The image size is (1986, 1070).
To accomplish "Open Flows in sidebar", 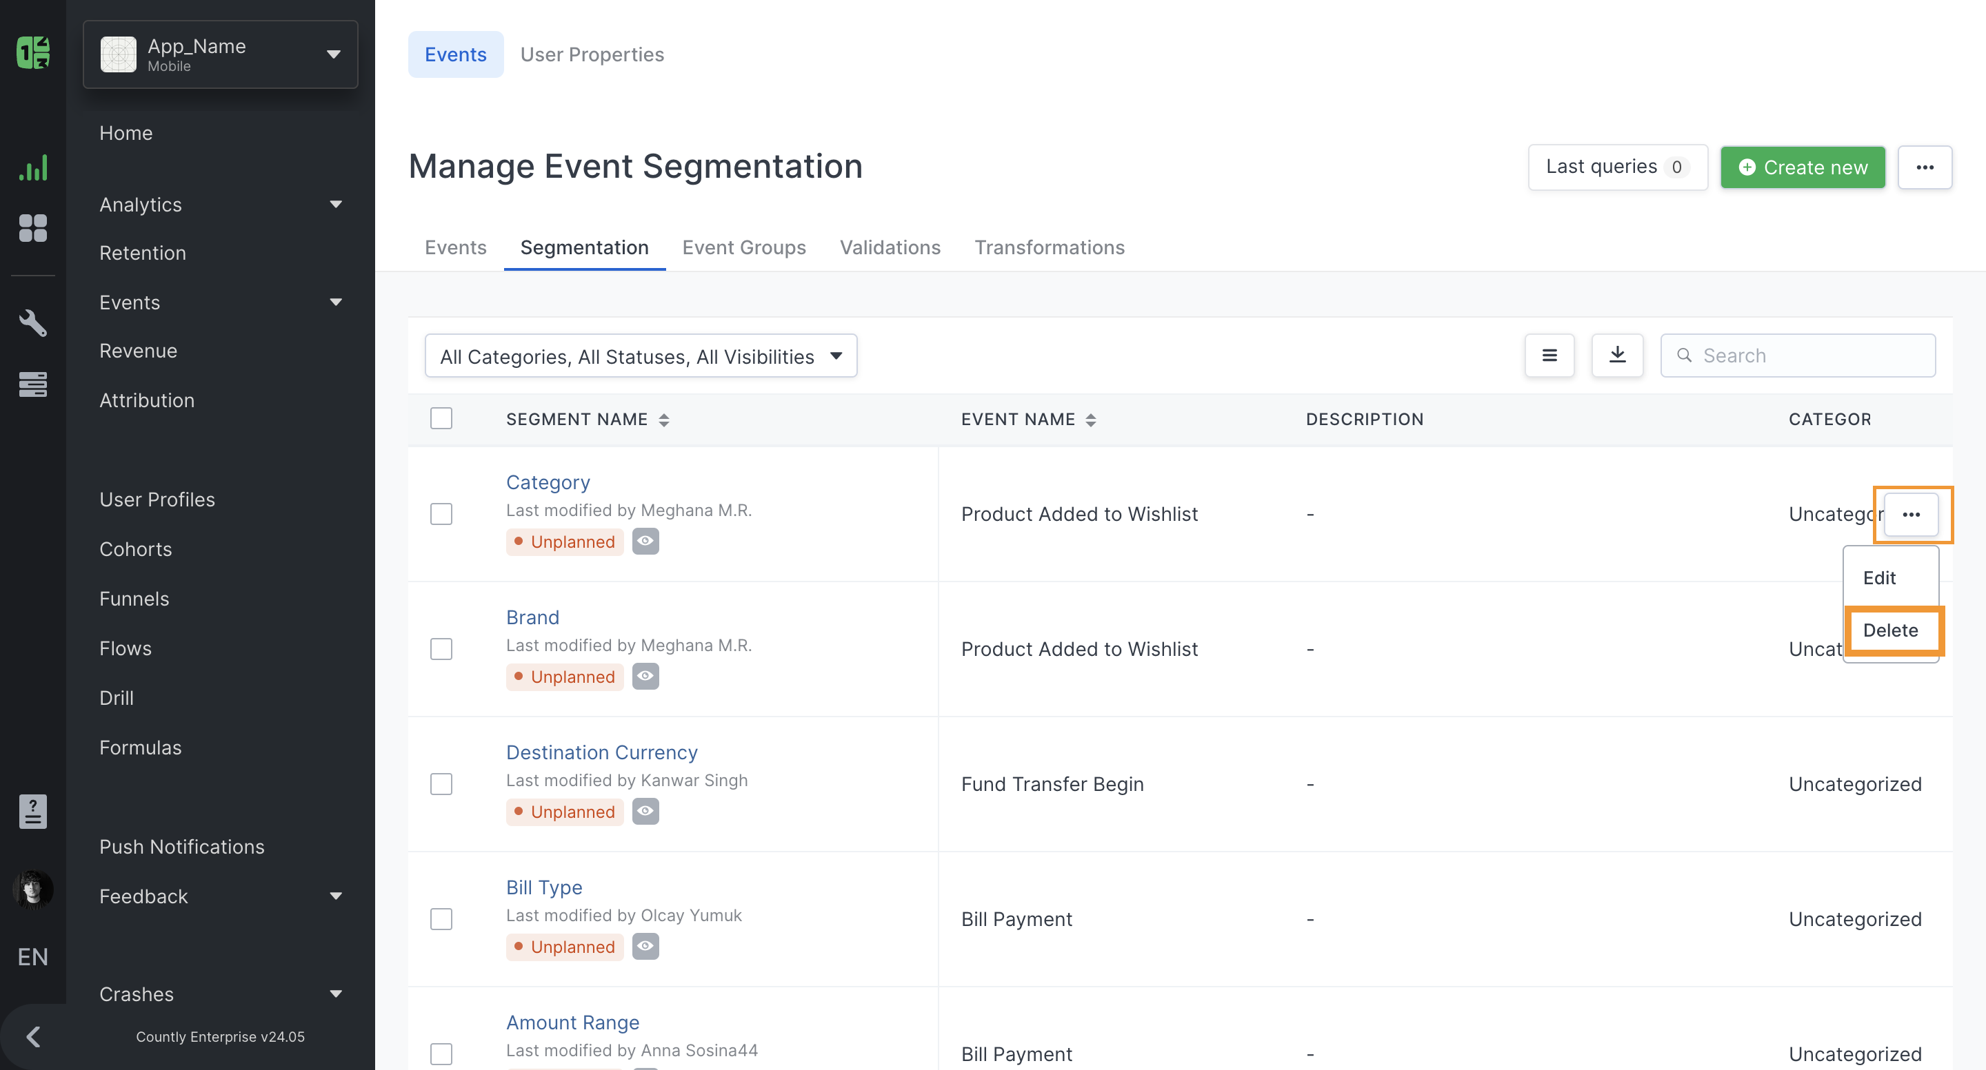I will click(125, 648).
